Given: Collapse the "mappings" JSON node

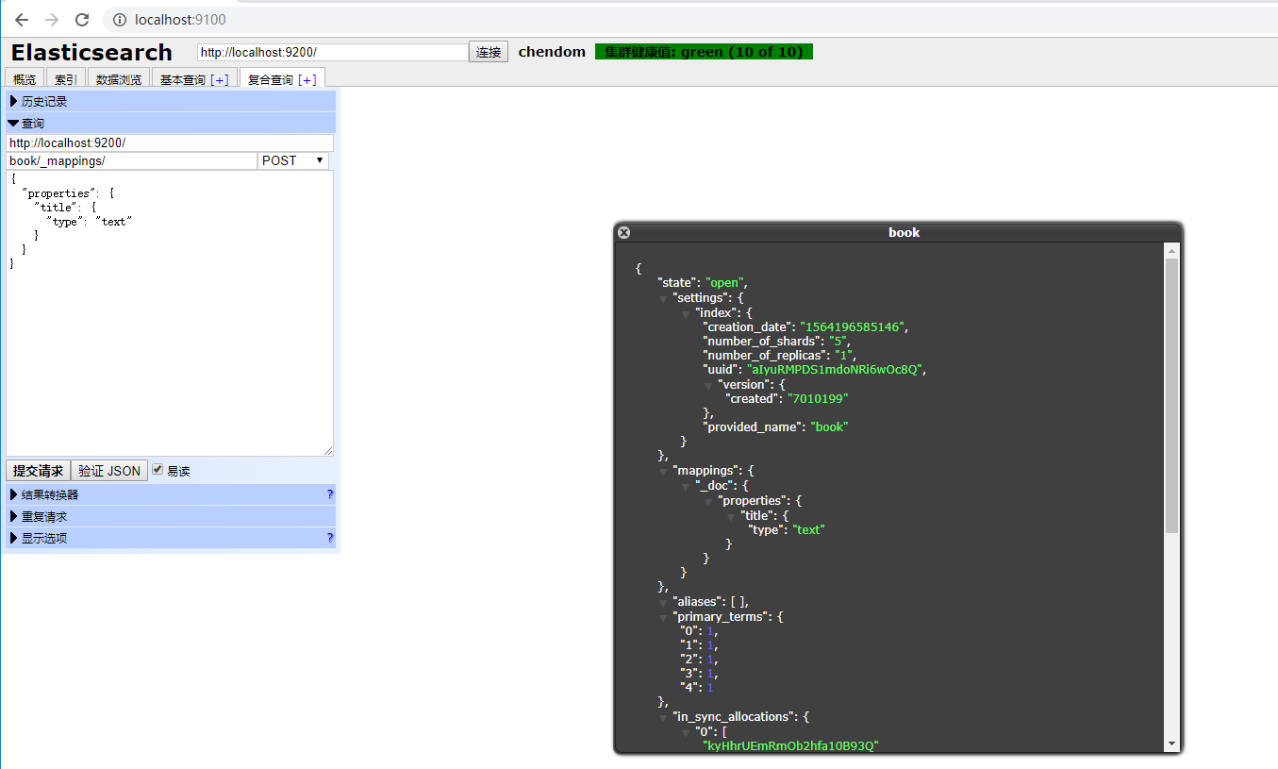Looking at the screenshot, I should click(663, 471).
